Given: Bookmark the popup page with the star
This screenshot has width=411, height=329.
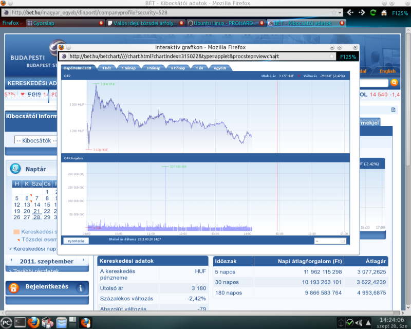Looking at the screenshot, I should pos(331,56).
